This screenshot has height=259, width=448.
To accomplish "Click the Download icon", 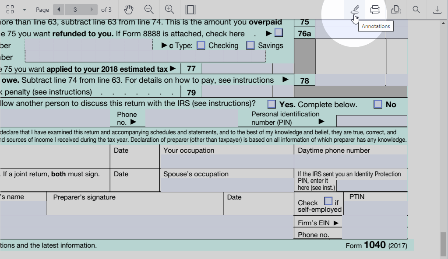I will point(437,10).
